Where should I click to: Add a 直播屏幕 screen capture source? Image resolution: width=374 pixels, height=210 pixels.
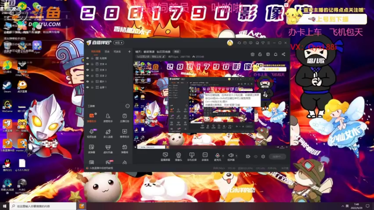(165, 157)
